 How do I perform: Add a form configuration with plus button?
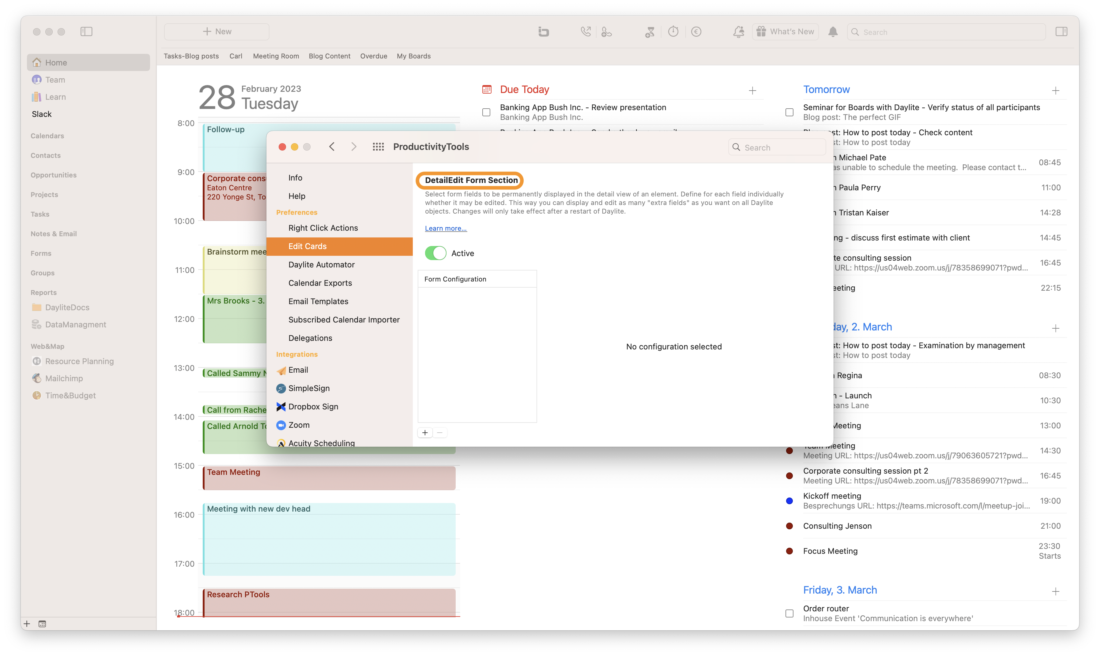(x=425, y=433)
